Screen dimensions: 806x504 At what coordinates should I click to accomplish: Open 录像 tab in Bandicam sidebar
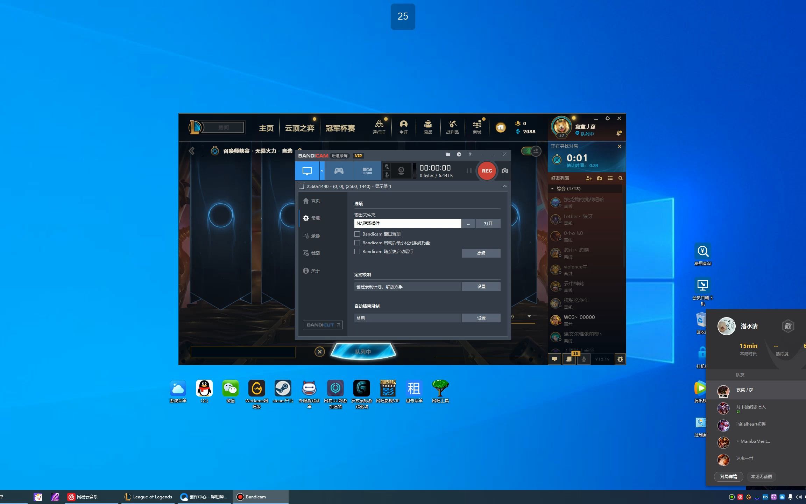pos(311,236)
